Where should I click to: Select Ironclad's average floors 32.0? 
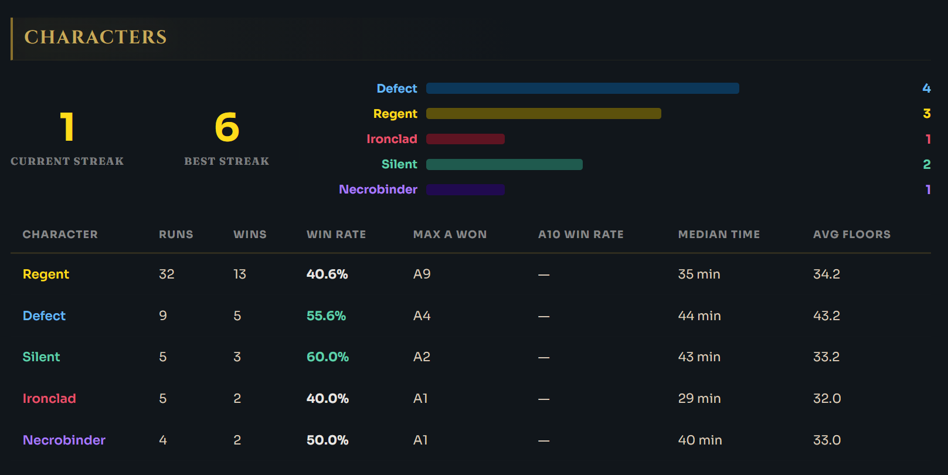coord(827,399)
